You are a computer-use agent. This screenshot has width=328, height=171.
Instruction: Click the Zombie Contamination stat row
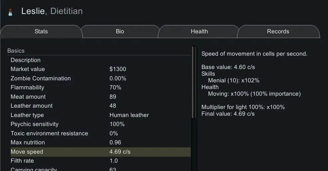(100, 78)
